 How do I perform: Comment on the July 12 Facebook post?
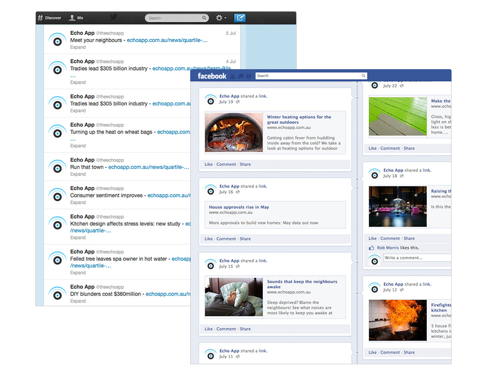[390, 353]
